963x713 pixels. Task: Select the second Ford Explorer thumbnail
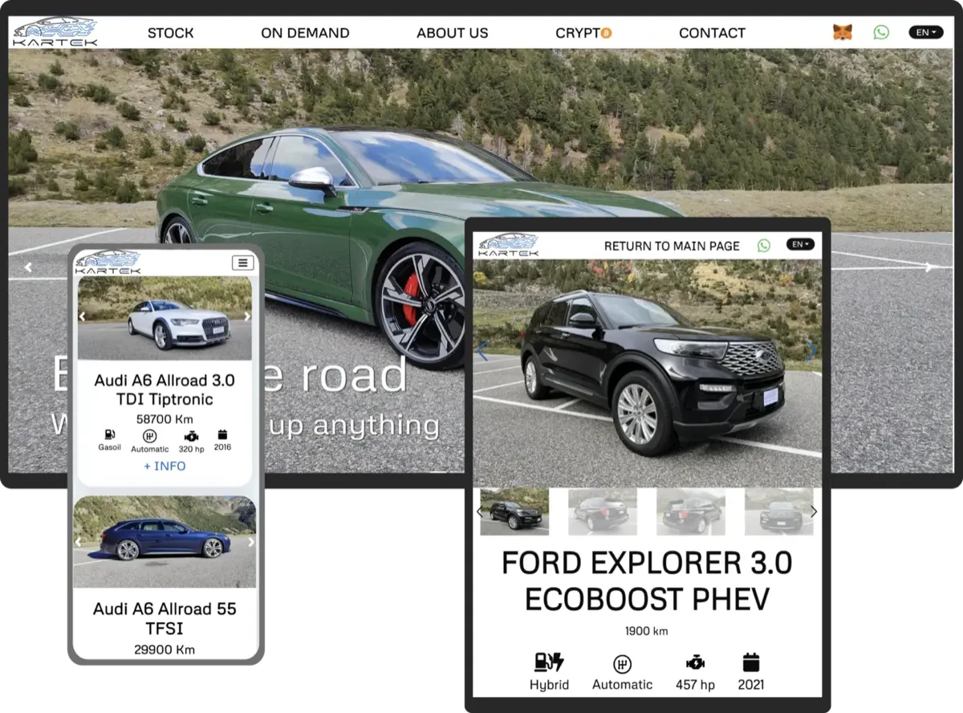point(602,511)
